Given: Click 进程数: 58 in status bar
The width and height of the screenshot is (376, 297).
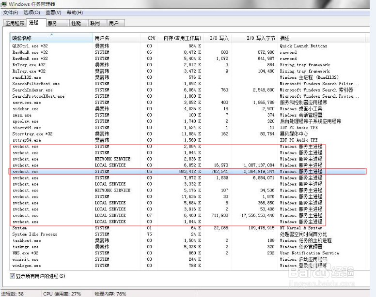Looking at the screenshot, I should pos(13,294).
